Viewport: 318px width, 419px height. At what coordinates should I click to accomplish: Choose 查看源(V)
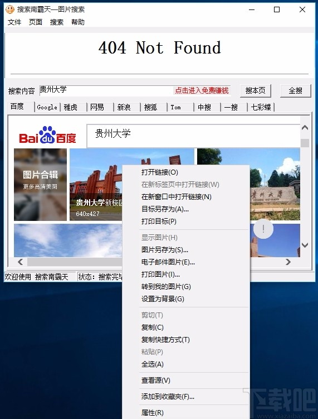[186, 381]
